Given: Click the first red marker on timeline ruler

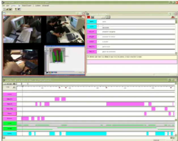Looking at the screenshot, I should (x=59, y=87).
